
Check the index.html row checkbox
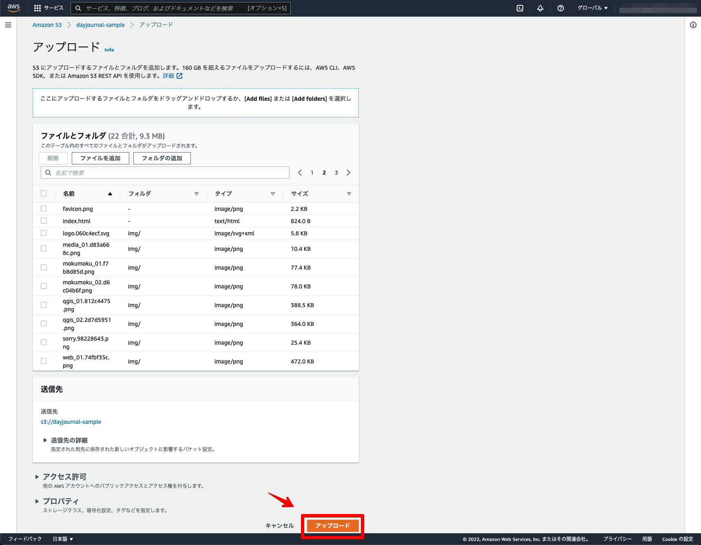(44, 221)
